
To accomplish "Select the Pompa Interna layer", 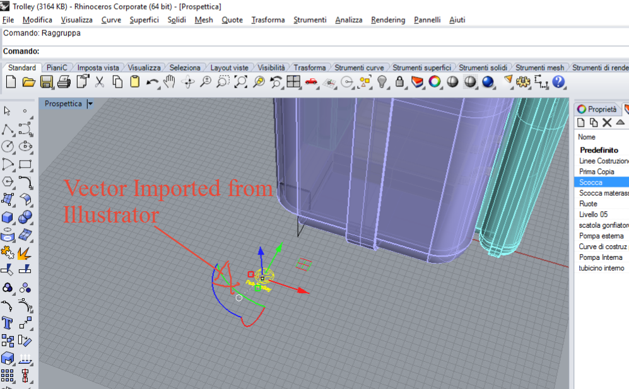I will coord(602,257).
